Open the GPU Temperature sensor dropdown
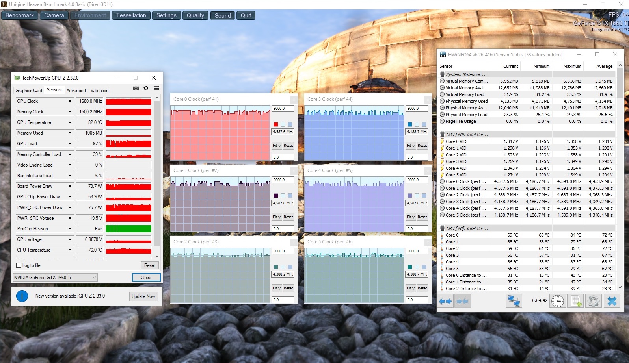 (70, 122)
